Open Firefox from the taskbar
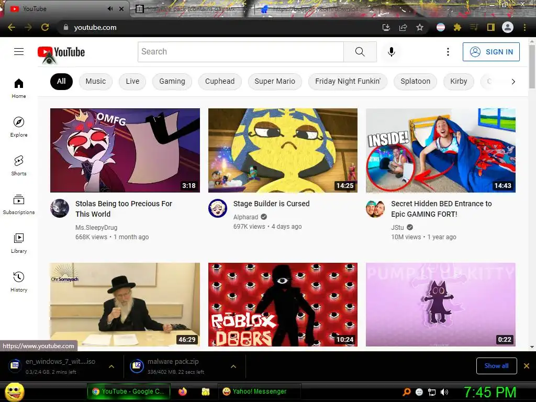This screenshot has width=536, height=402. 183,392
